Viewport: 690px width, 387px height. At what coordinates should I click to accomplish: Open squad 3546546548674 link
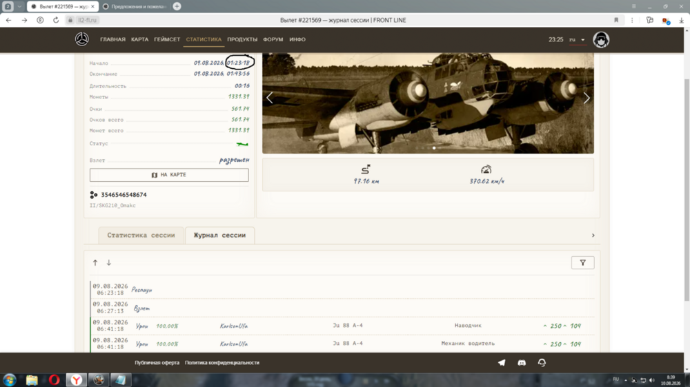(x=124, y=195)
